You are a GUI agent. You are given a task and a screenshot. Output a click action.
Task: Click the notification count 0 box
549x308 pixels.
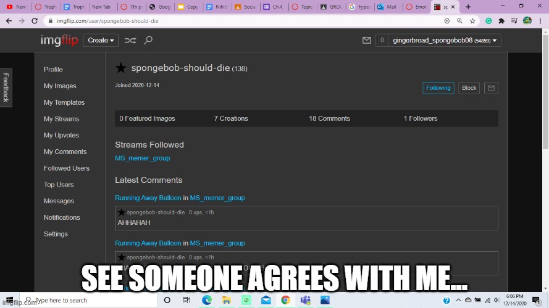[382, 40]
